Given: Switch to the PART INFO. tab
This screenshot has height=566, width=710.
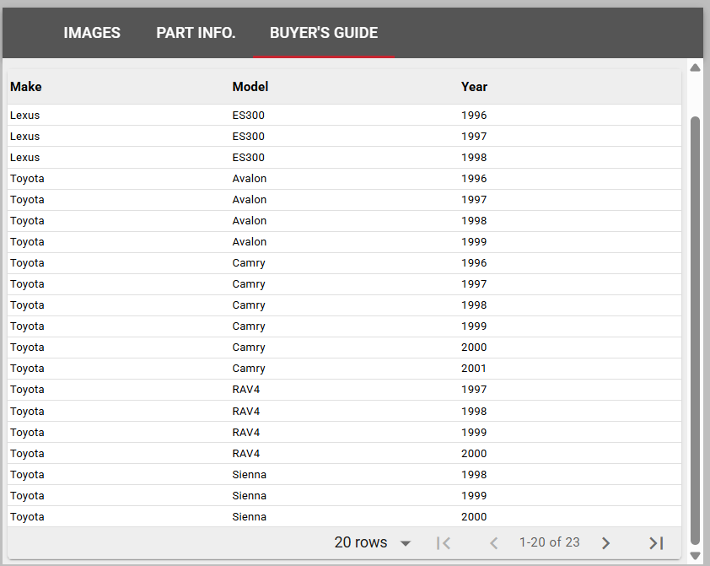Looking at the screenshot, I should pyautogui.click(x=196, y=33).
